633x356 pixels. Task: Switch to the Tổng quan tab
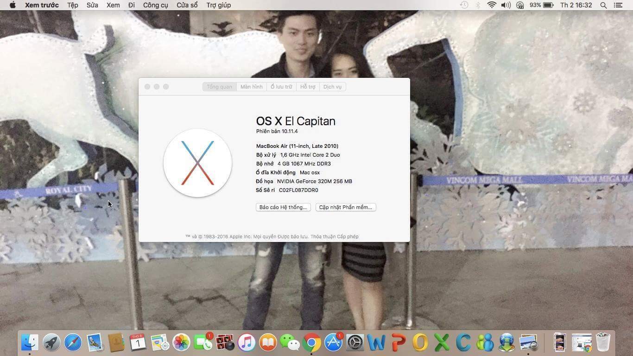[x=220, y=87]
